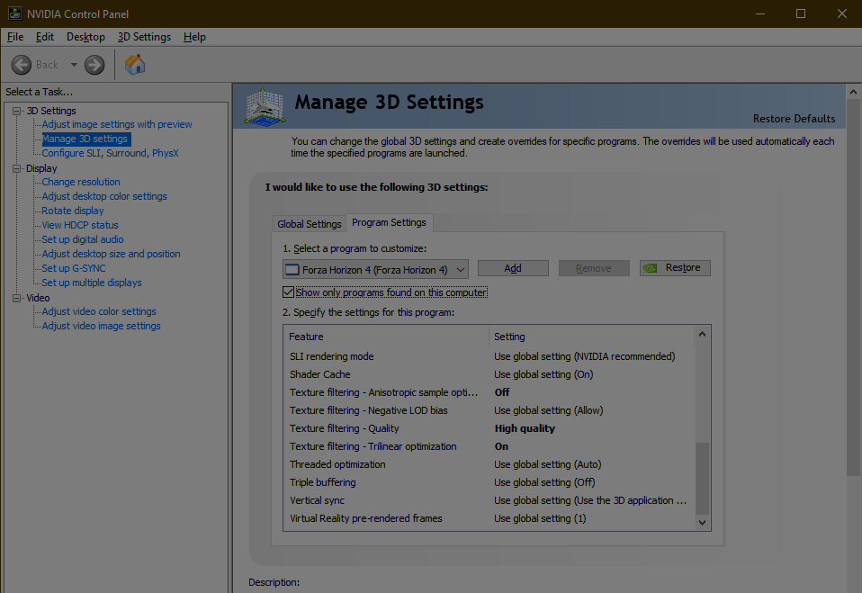Collapse the 3D Settings tree node
862x593 pixels.
(17, 111)
